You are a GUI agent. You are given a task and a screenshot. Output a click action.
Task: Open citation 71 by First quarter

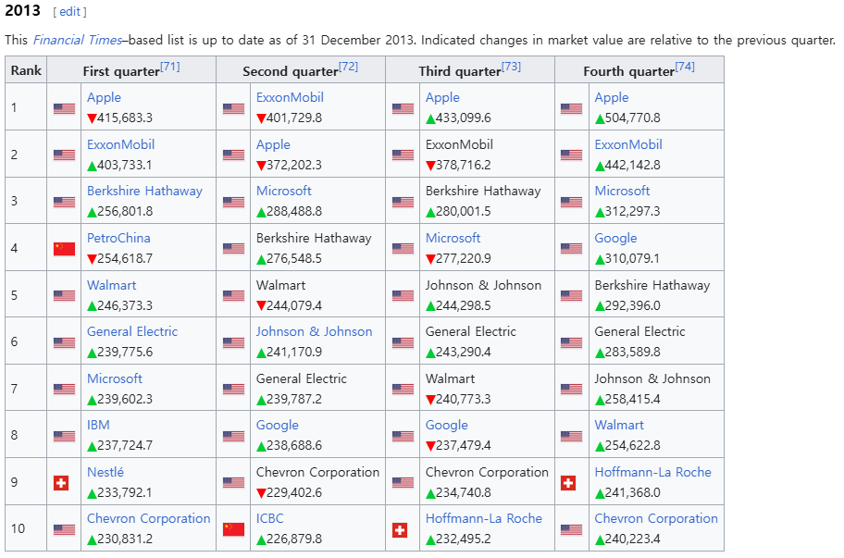click(x=170, y=67)
